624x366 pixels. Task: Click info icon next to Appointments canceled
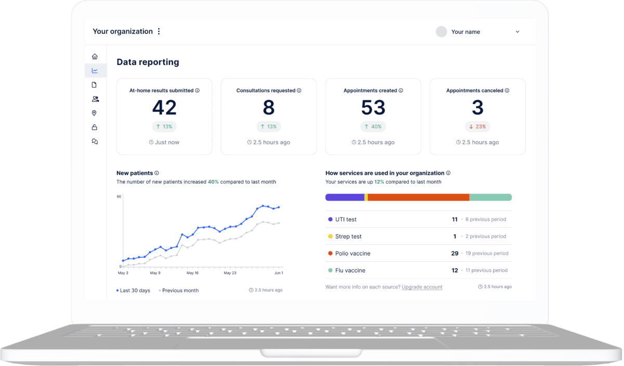507,91
